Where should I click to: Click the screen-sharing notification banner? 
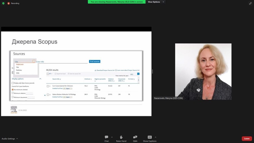click(117, 2)
